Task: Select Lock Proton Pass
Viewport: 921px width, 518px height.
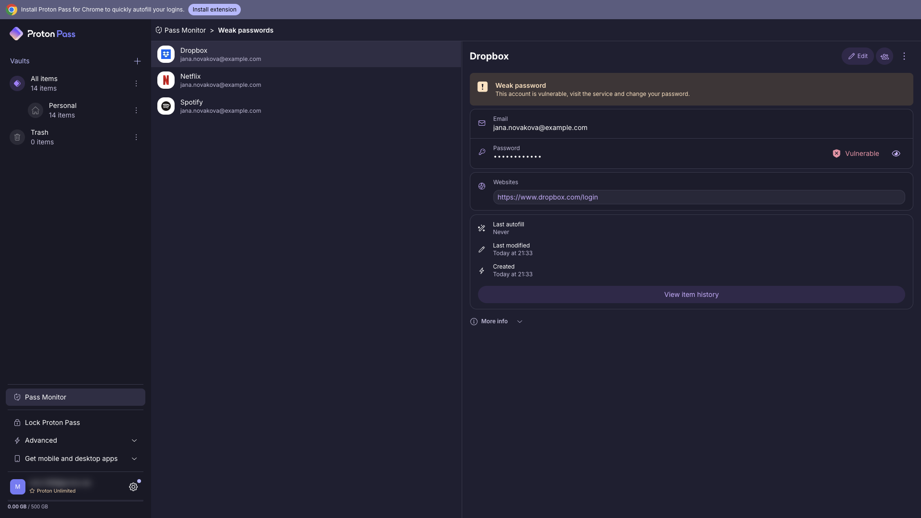Action: (x=75, y=423)
